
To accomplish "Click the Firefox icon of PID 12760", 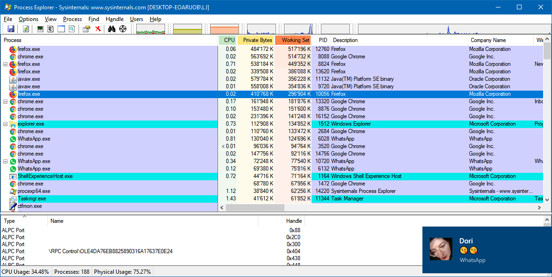I will click(13, 49).
